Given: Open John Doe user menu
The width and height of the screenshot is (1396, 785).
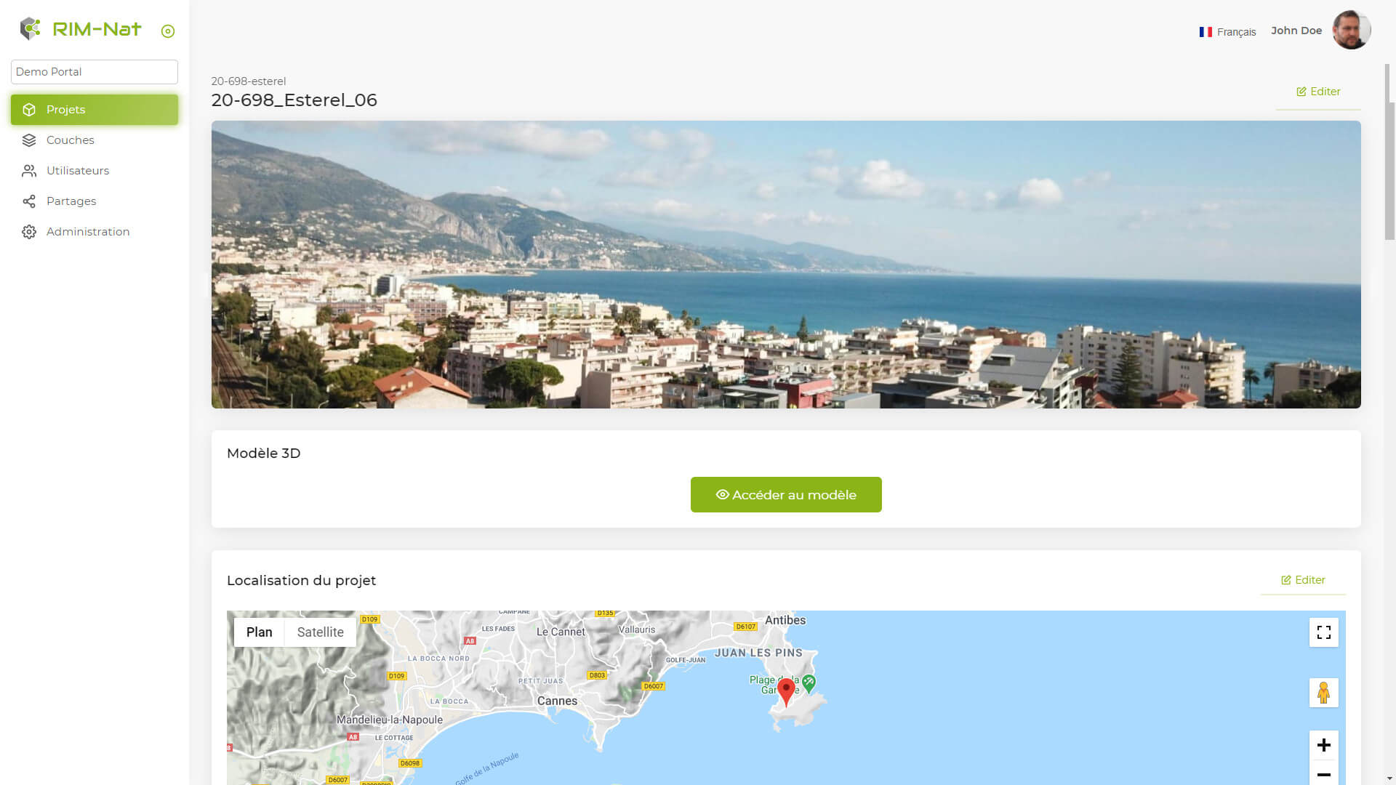Looking at the screenshot, I should point(1296,31).
